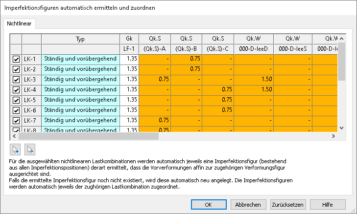Click the vertical scrollbar up arrow
Viewport: 357px width, 214px height.
pos(341,38)
